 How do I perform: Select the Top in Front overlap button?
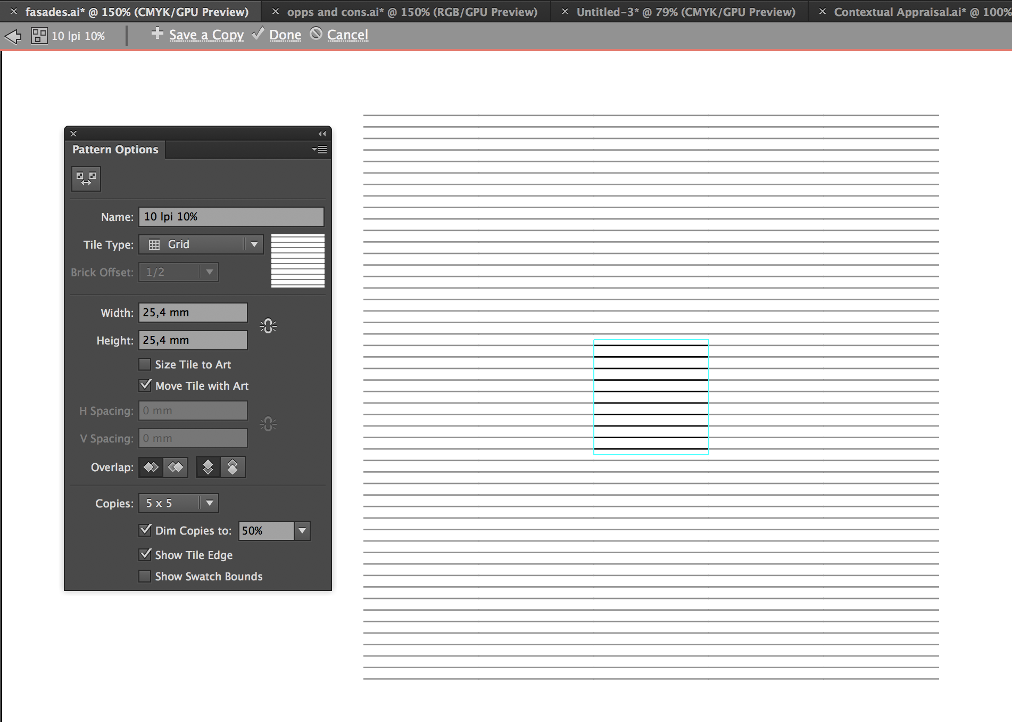pyautogui.click(x=208, y=467)
